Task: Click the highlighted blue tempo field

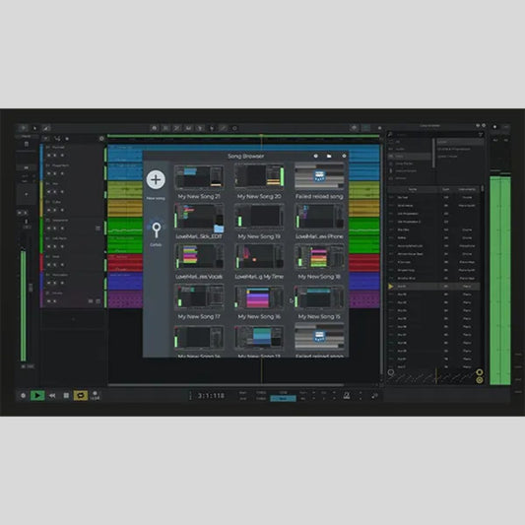Action: pos(284,399)
